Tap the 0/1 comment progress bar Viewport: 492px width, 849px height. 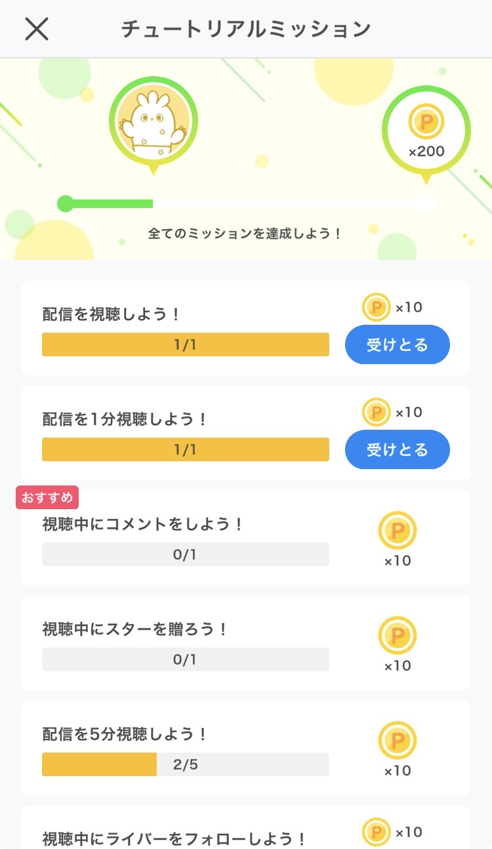pos(186,554)
